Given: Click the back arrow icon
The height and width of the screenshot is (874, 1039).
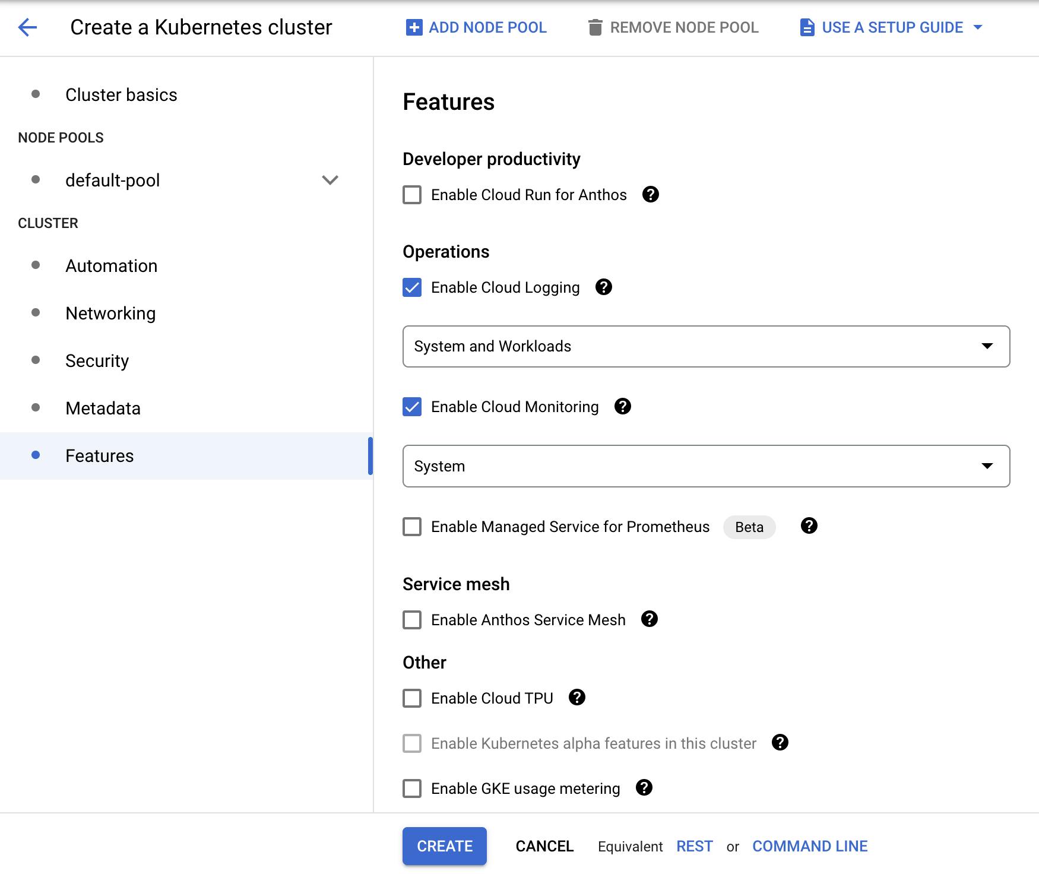Looking at the screenshot, I should click(27, 27).
